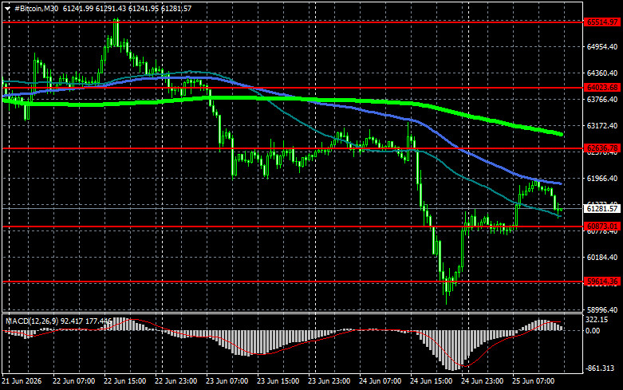The image size is (623, 390).
Task: Select the 61966.40 price scale value
Action: pyautogui.click(x=602, y=179)
